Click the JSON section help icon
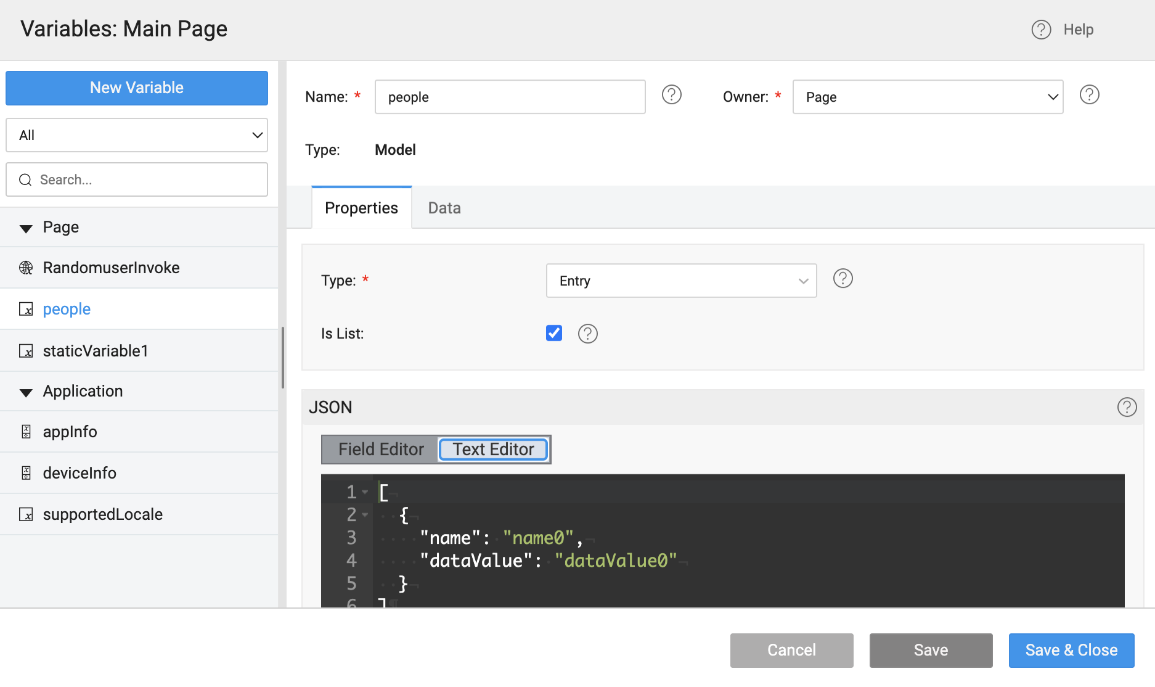 1127,407
